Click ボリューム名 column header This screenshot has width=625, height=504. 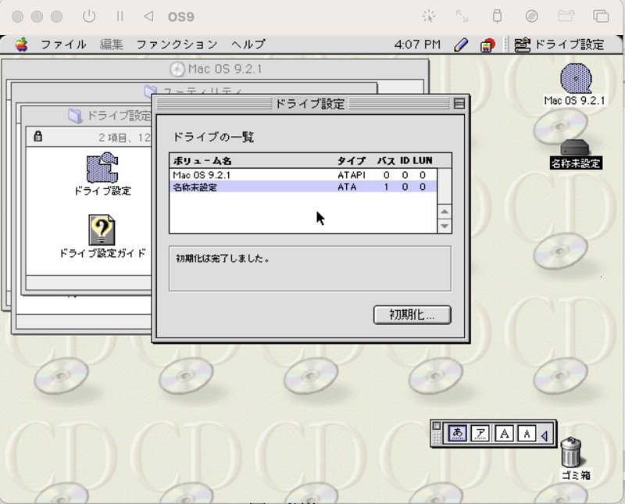point(202,161)
